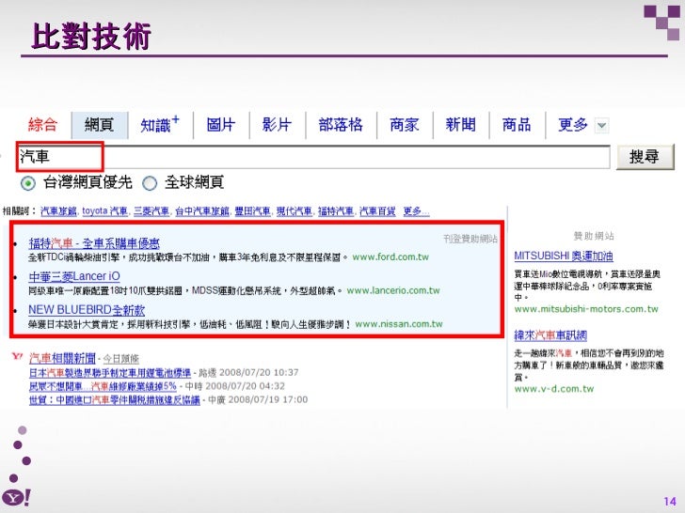
Task: Open the 部落格 tab
Action: 341,125
